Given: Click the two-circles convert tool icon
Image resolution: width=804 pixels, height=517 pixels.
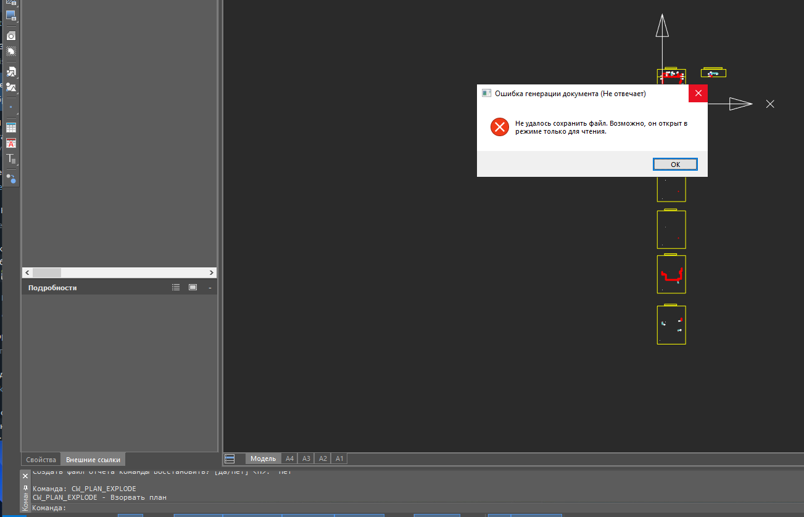Looking at the screenshot, I should tap(11, 178).
